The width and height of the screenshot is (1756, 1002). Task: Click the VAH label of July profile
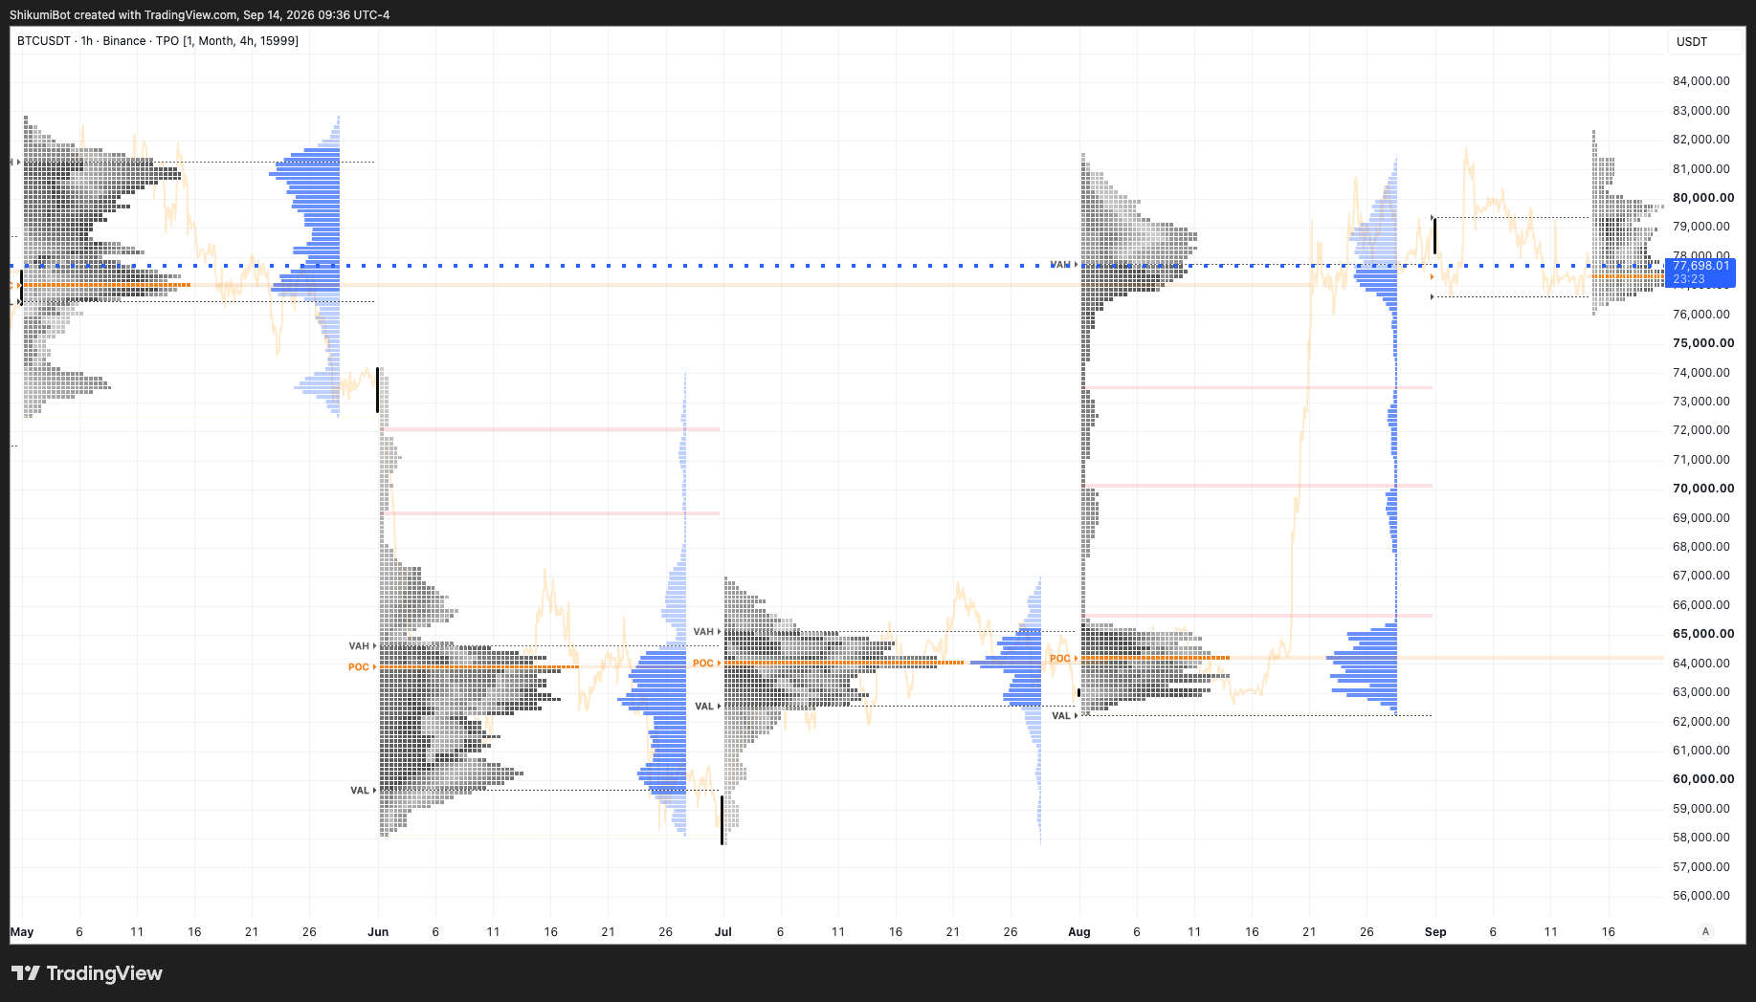coord(703,632)
